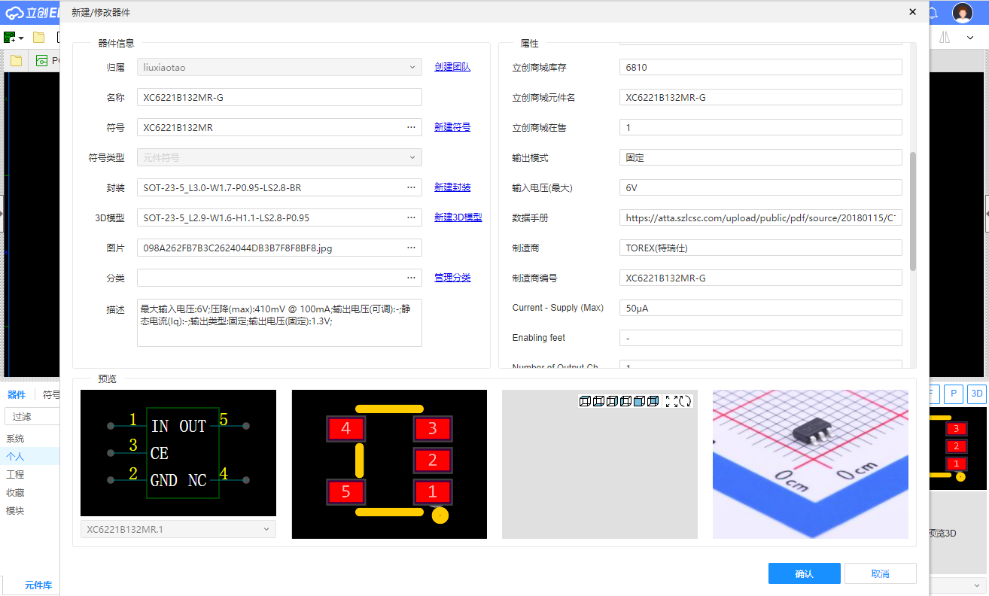Click the 立创商城库存 field showing 6810
The height and width of the screenshot is (596, 989).
pyautogui.click(x=760, y=67)
